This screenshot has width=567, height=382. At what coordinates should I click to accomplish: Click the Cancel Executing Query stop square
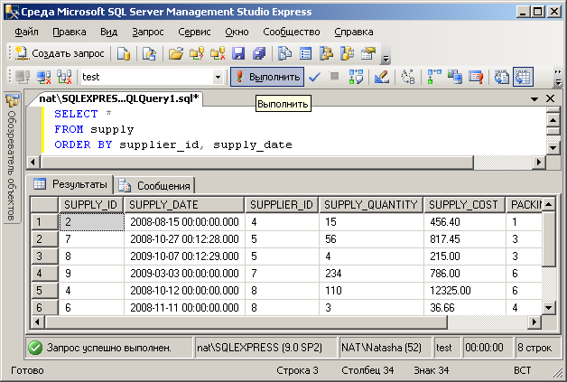(334, 76)
